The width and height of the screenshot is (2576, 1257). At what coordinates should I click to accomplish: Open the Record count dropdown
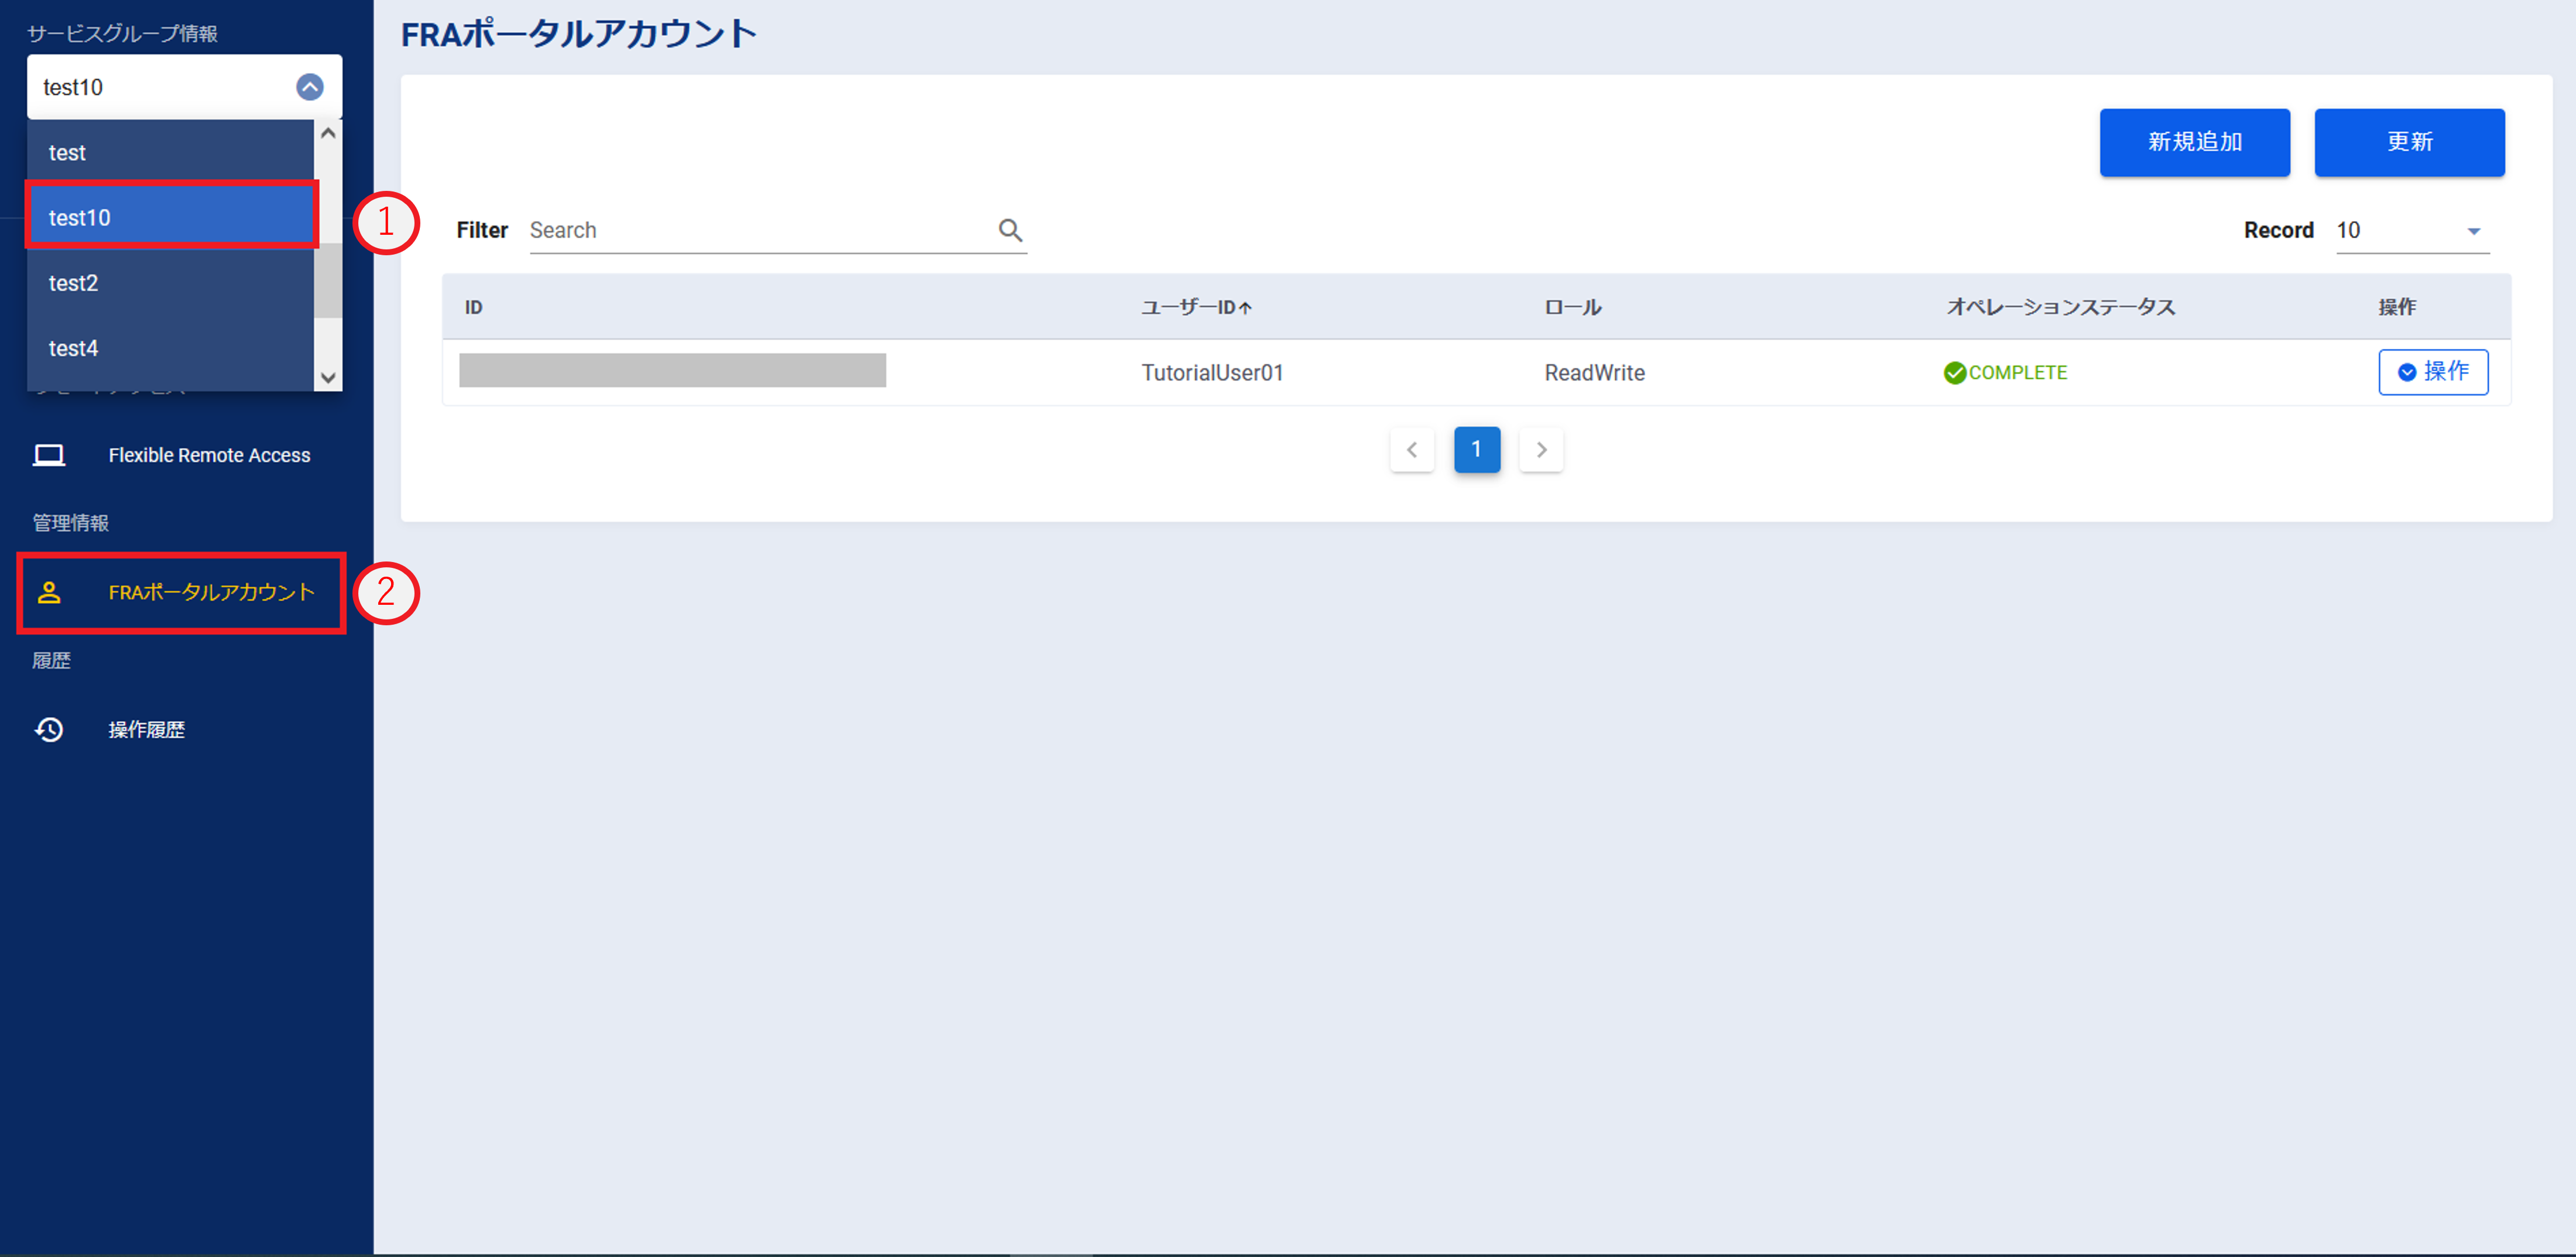[2411, 231]
